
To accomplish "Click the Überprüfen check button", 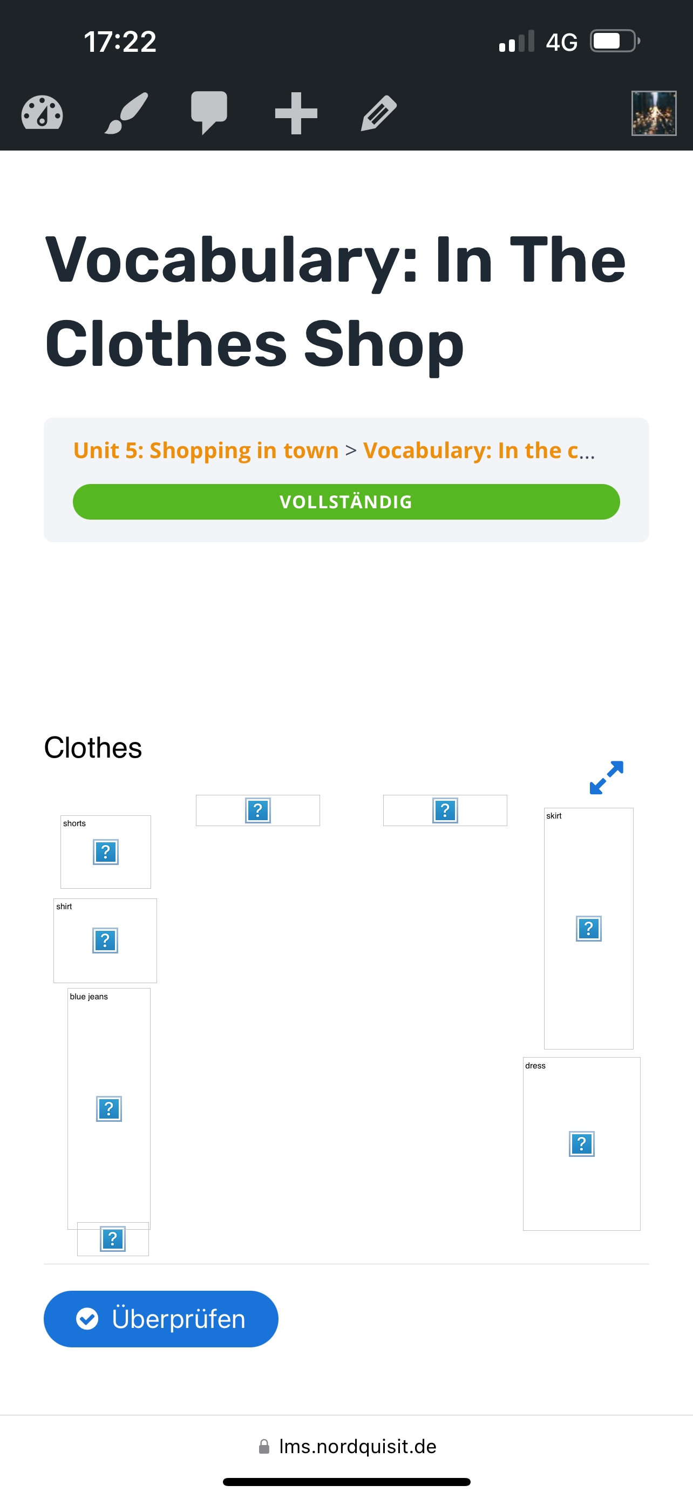I will pyautogui.click(x=161, y=1319).
